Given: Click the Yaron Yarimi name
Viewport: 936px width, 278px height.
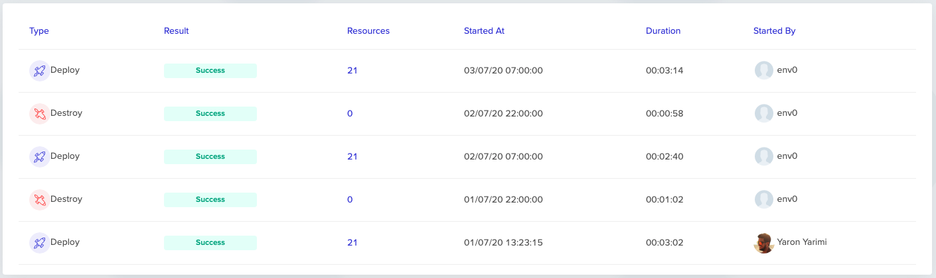Looking at the screenshot, I should click(x=802, y=242).
